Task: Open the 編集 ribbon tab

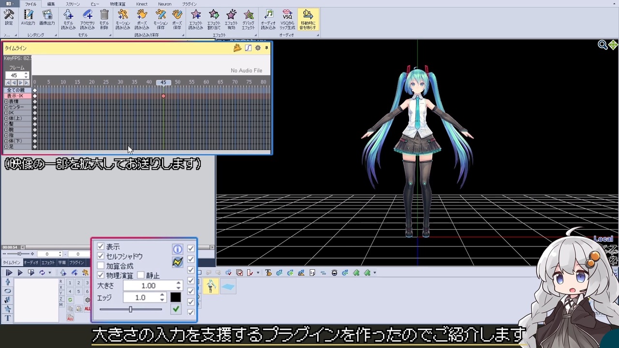Action: (x=51, y=4)
